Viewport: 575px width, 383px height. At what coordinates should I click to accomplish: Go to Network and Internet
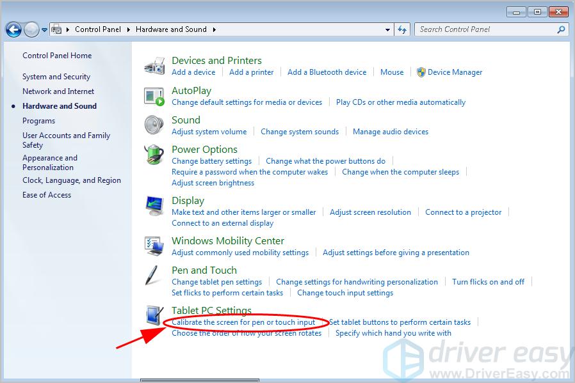[x=58, y=91]
